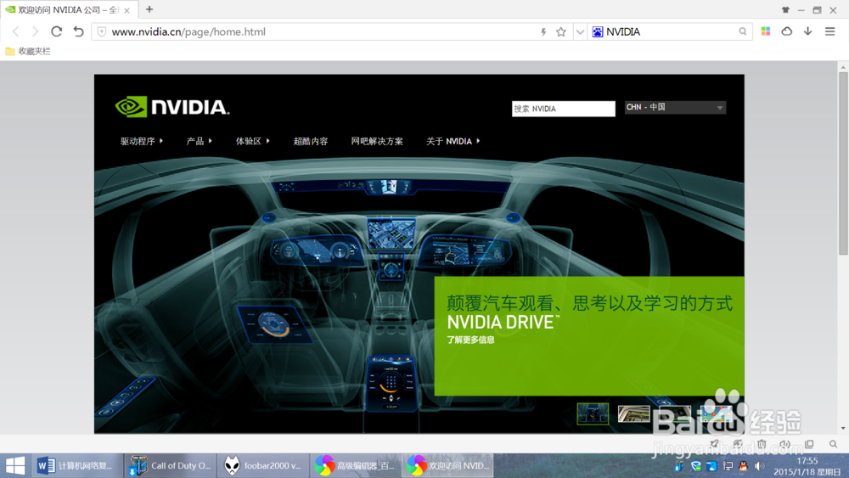Image resolution: width=849 pixels, height=478 pixels.
Task: Click the window split icon in status bar
Action: click(x=809, y=444)
